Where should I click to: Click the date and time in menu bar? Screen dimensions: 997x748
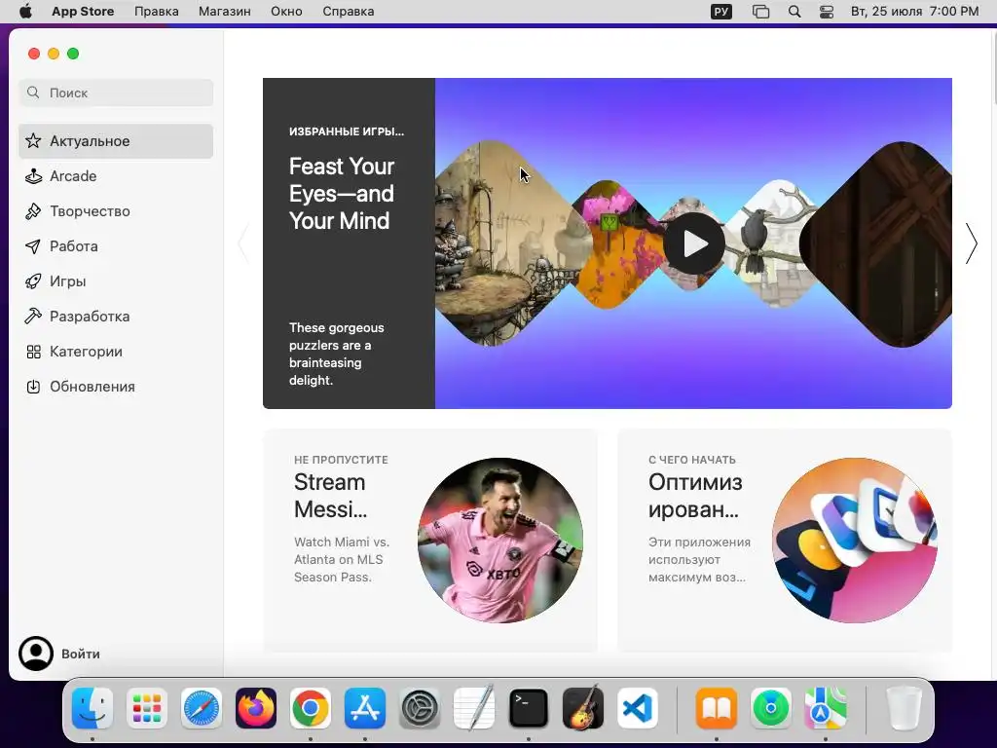point(914,12)
